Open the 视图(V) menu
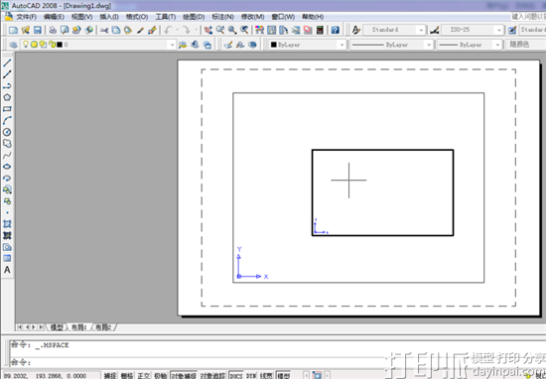Image resolution: width=546 pixels, height=379 pixels. click(81, 17)
